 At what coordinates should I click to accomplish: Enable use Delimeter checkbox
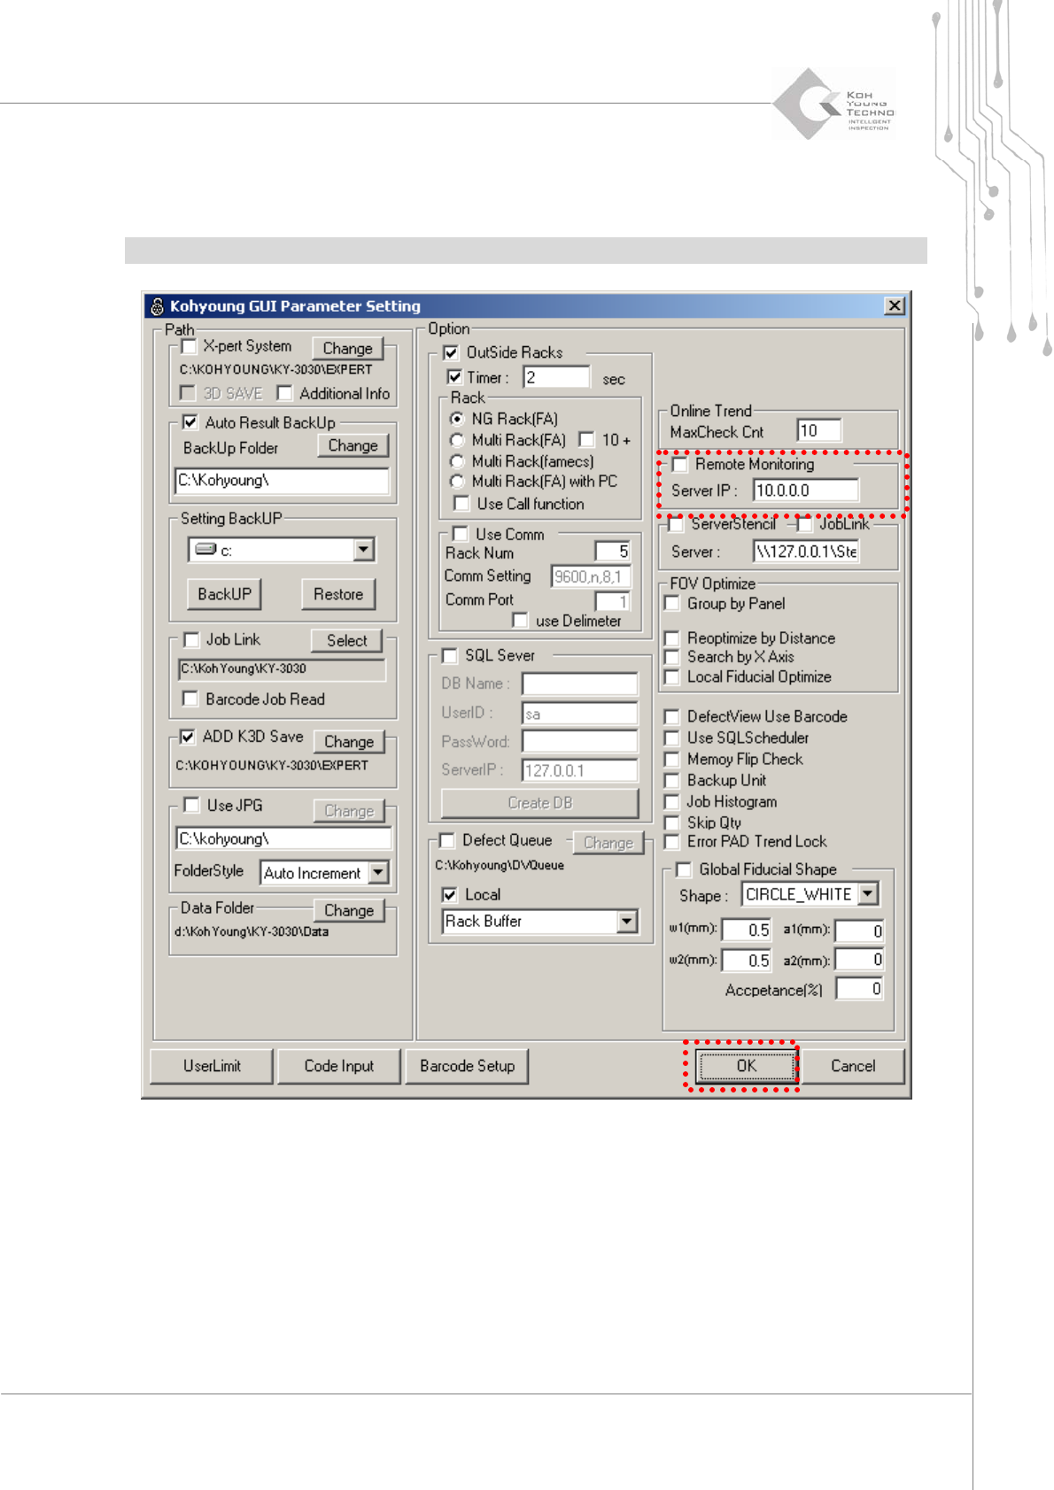point(521,621)
